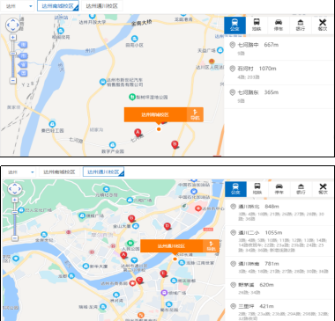
Task: Open the 三里坪 421m bus stop result
Action: point(279,310)
